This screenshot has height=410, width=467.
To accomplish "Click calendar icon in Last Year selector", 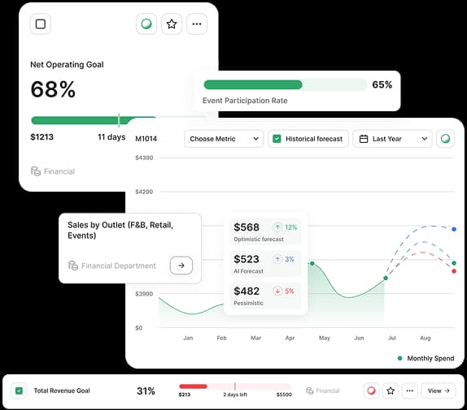I will [364, 139].
